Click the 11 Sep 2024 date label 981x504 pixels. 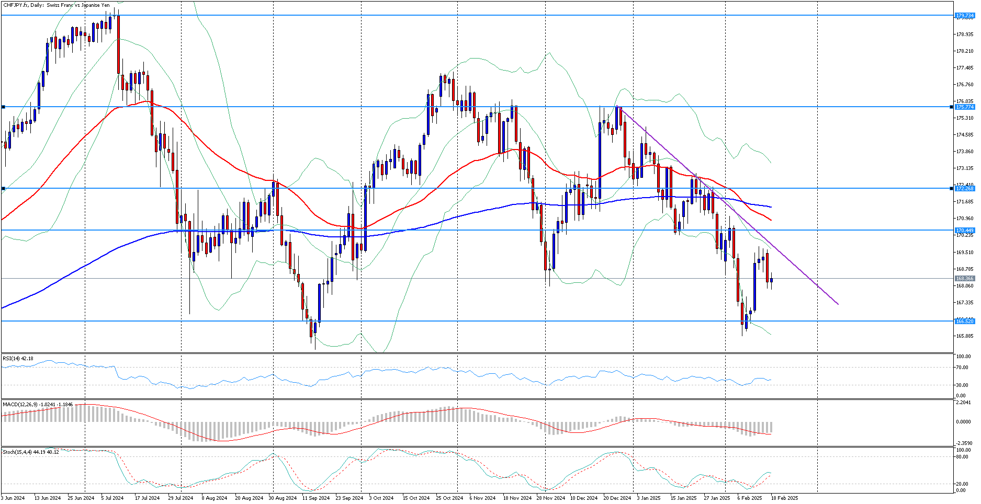coord(316,498)
